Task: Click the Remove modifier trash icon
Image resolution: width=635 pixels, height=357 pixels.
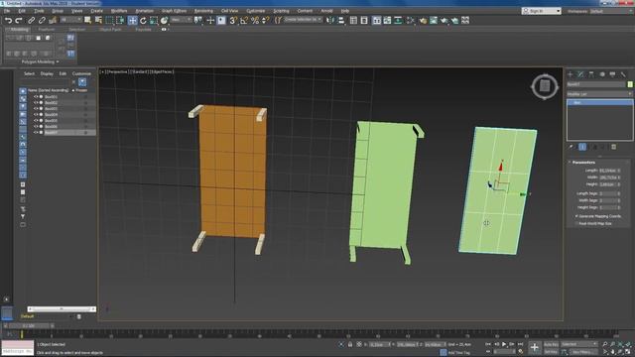Action: coord(613,147)
